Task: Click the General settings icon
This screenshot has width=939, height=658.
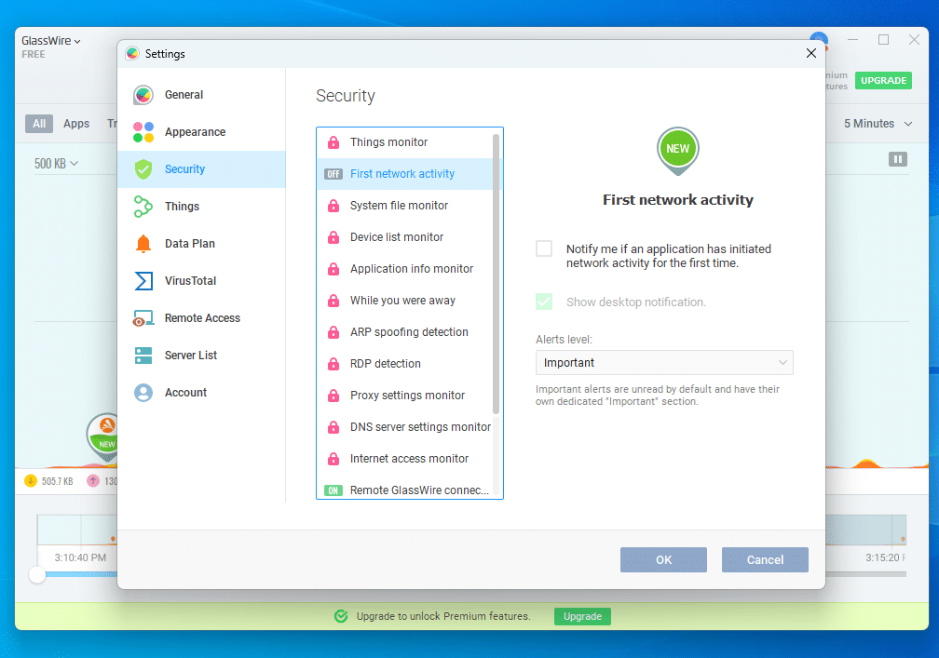Action: [143, 95]
